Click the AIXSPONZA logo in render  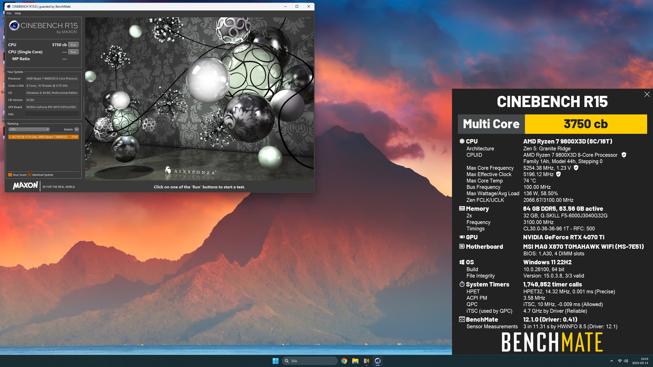click(x=191, y=171)
